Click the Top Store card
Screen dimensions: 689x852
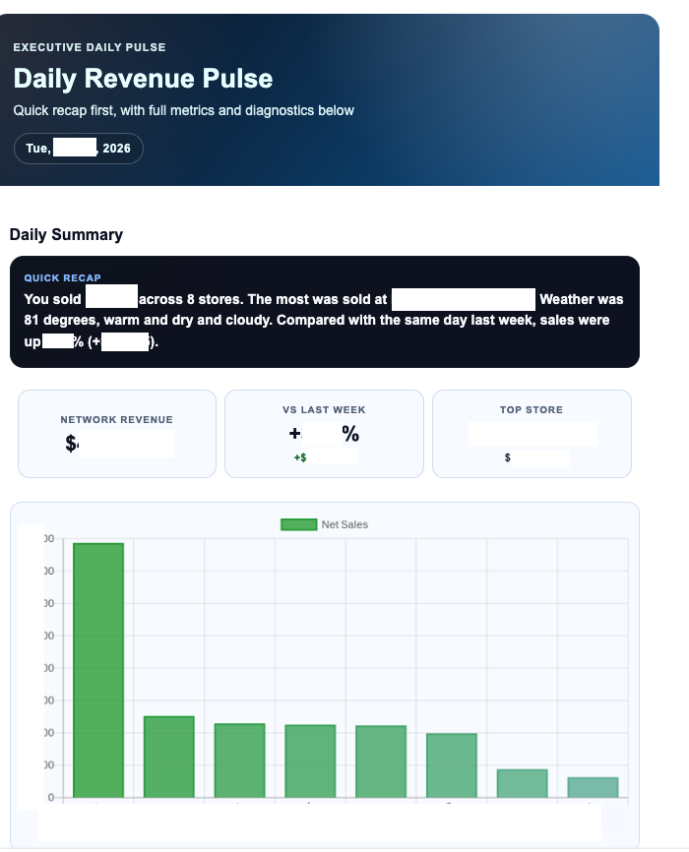tap(532, 434)
